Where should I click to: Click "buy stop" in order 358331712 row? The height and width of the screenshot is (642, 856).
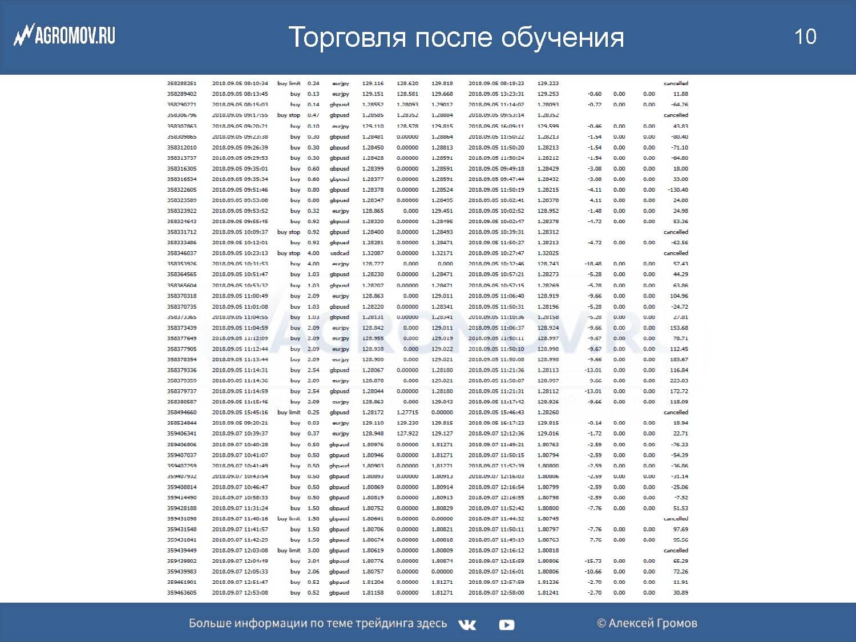289,232
